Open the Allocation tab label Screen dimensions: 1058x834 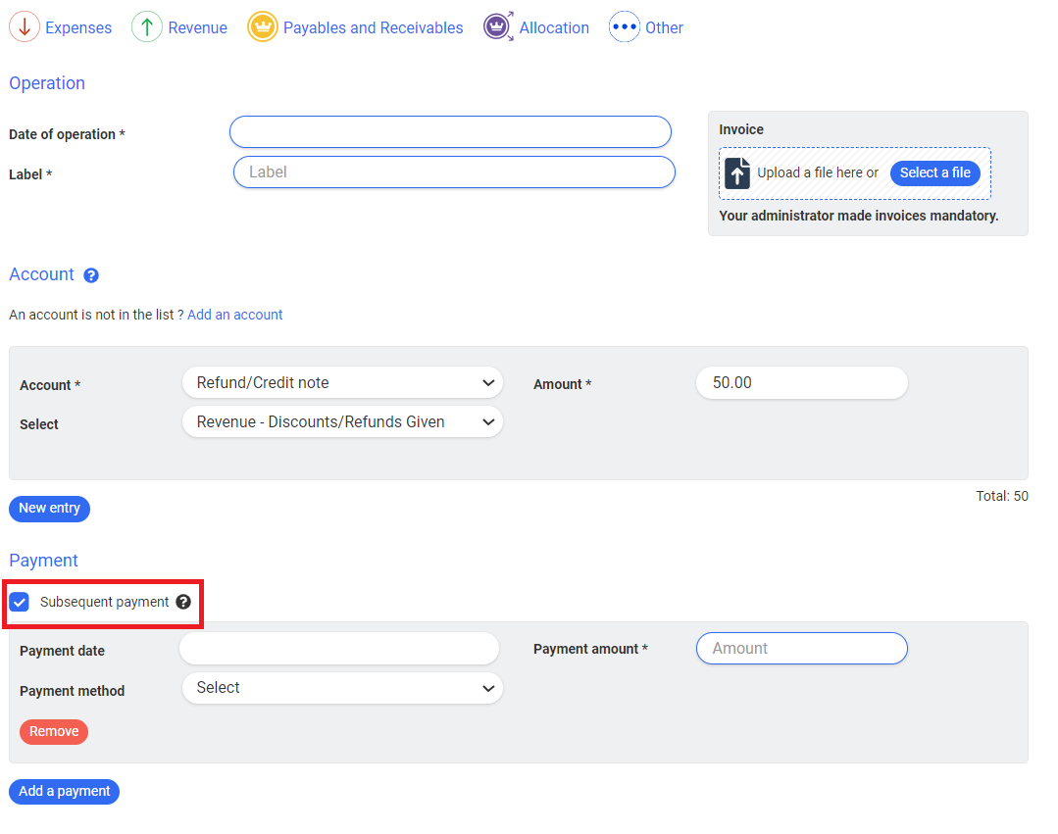554,27
